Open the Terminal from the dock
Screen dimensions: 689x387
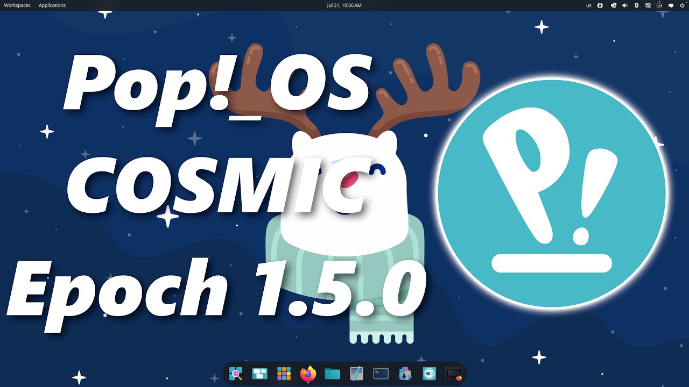pos(381,374)
